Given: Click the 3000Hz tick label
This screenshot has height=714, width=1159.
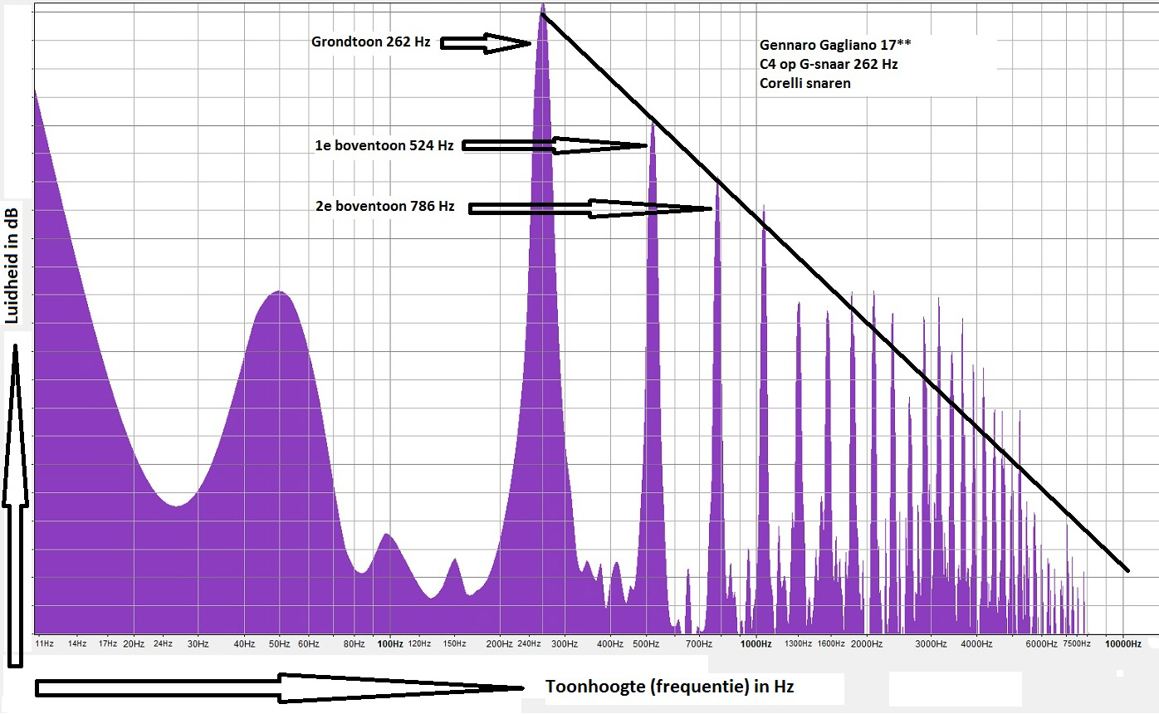Looking at the screenshot, I should (x=931, y=643).
